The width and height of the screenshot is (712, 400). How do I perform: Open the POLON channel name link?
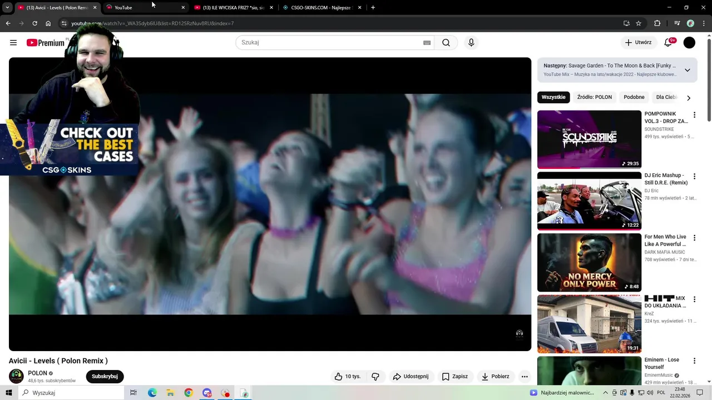coord(37,373)
